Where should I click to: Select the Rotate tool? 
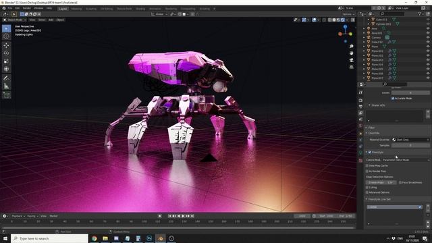[x=6, y=53]
